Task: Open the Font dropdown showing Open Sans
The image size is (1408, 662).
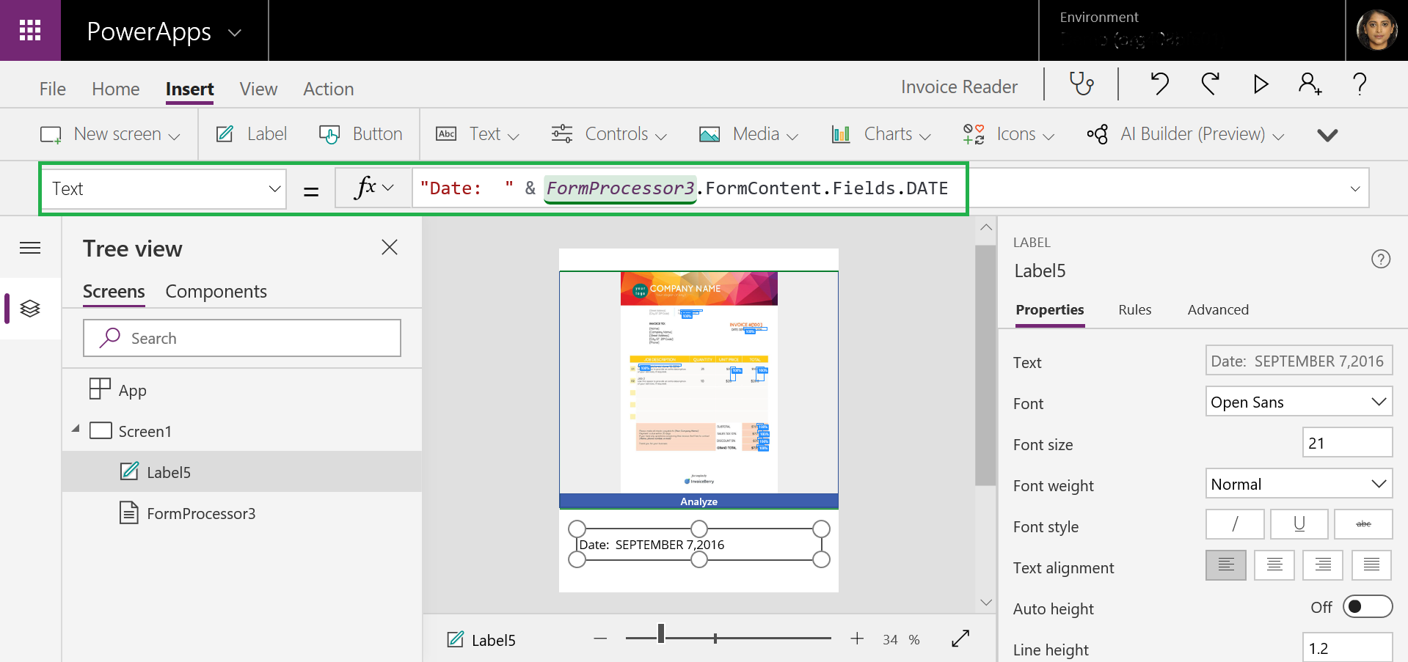Action: click(x=1298, y=402)
